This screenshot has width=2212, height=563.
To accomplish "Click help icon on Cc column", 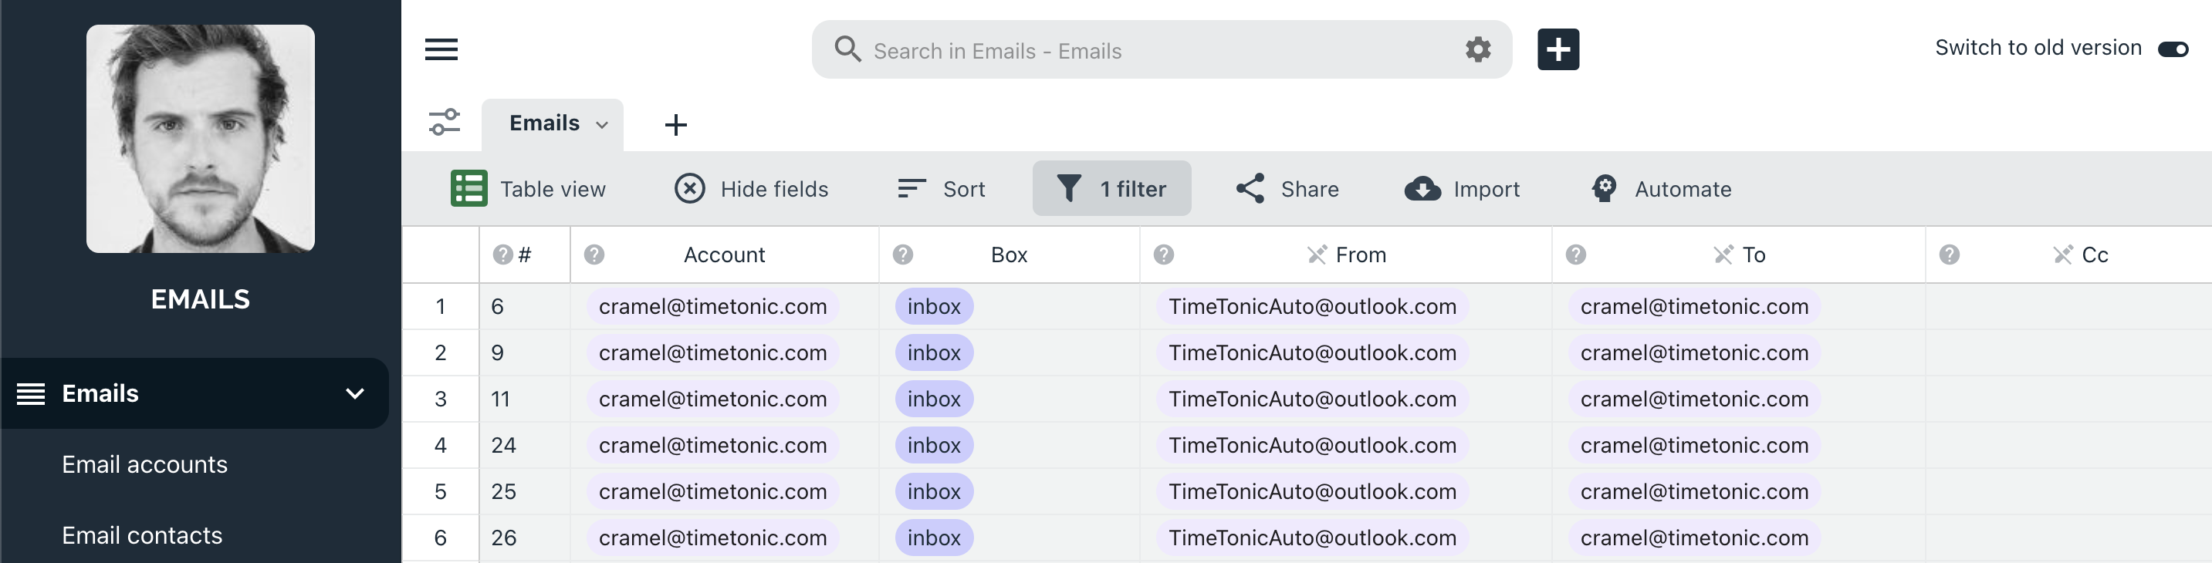I will coord(1950,255).
